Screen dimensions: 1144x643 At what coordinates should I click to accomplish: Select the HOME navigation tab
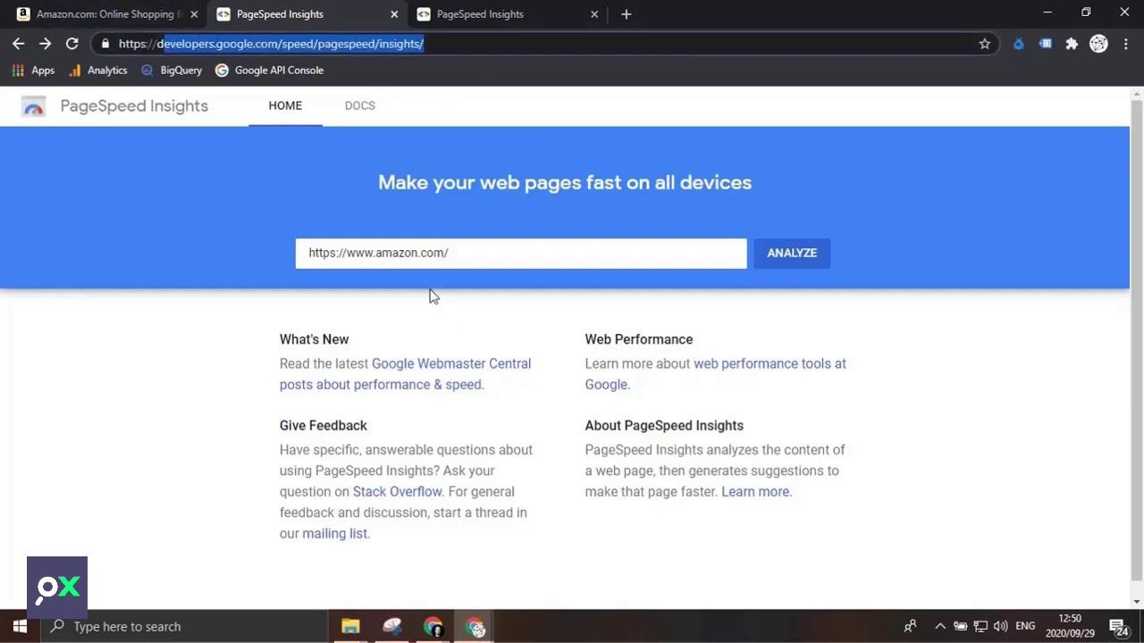[x=285, y=105]
